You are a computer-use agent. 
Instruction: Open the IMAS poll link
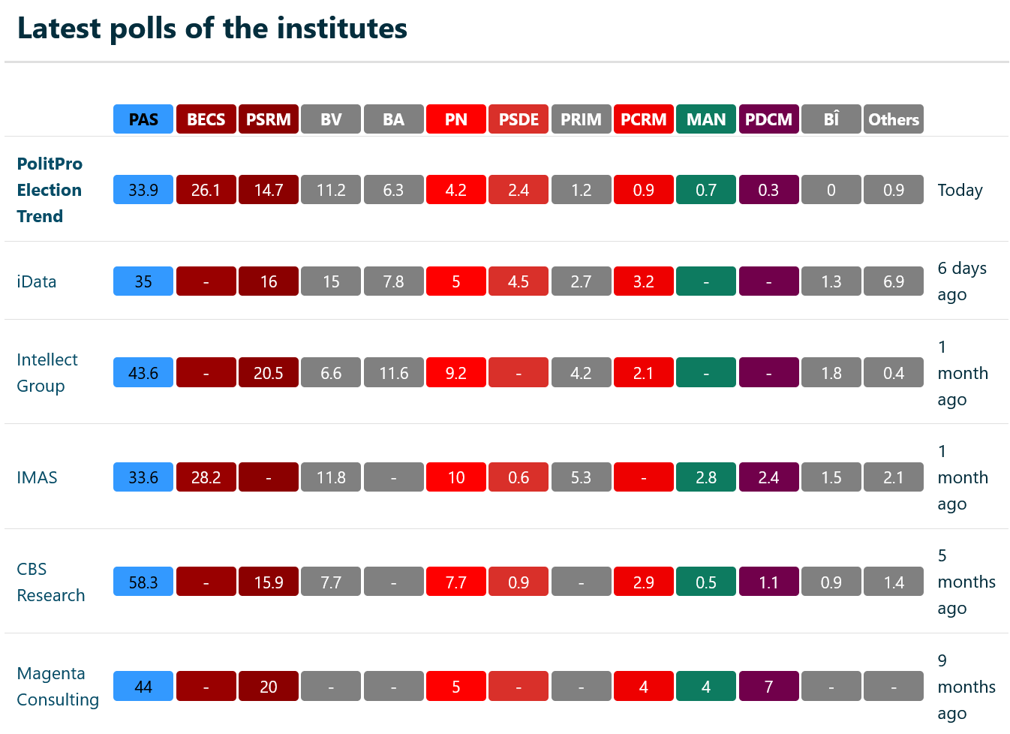pyautogui.click(x=37, y=477)
